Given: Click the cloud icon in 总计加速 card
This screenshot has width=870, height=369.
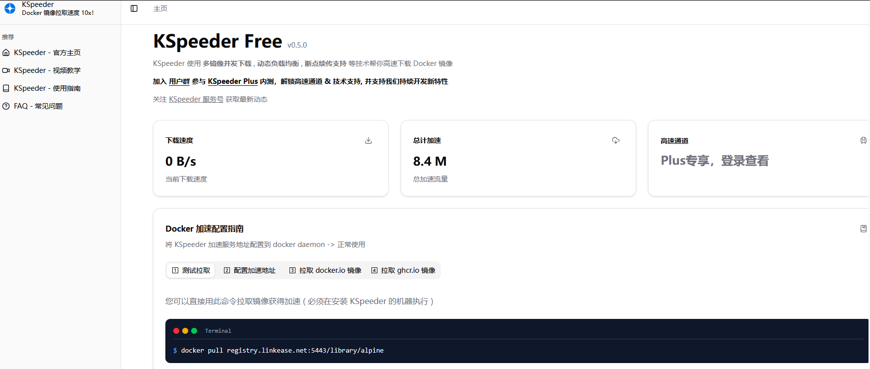Looking at the screenshot, I should 616,140.
